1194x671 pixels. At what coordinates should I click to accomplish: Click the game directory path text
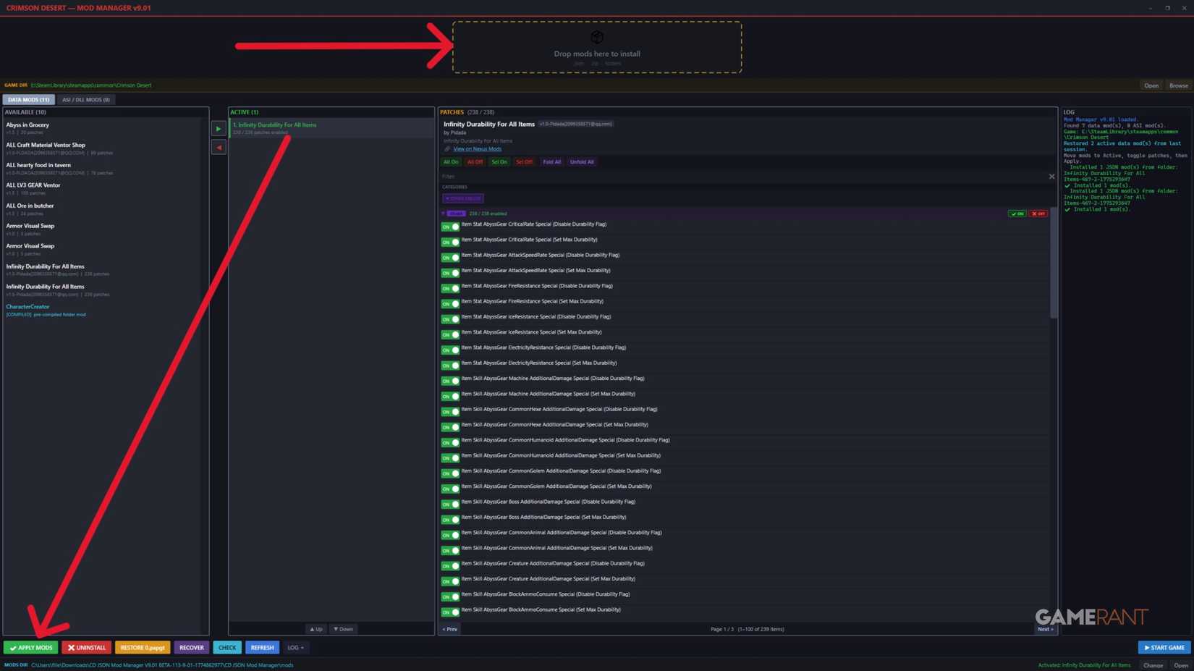point(91,85)
